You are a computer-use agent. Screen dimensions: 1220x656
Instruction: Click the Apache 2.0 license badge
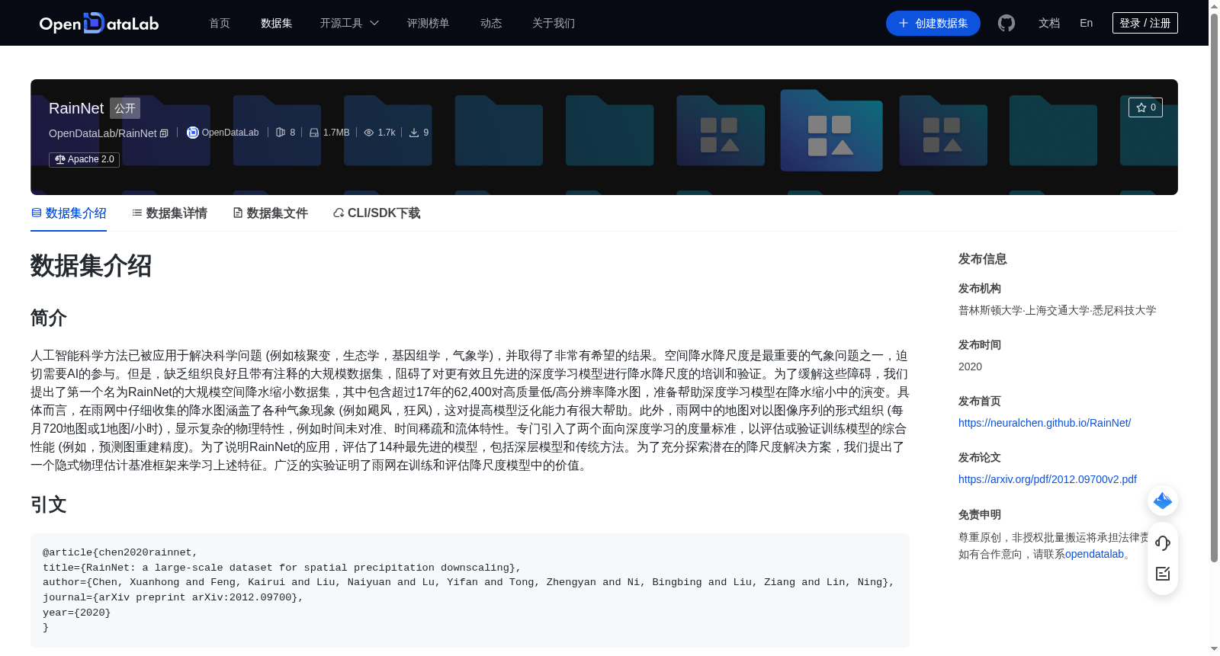coord(85,159)
